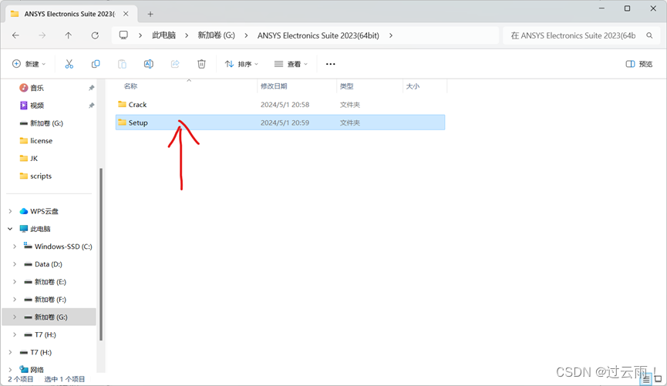Close the ANSYS Electronics Suite tab
The width and height of the screenshot is (667, 386).
click(x=126, y=14)
